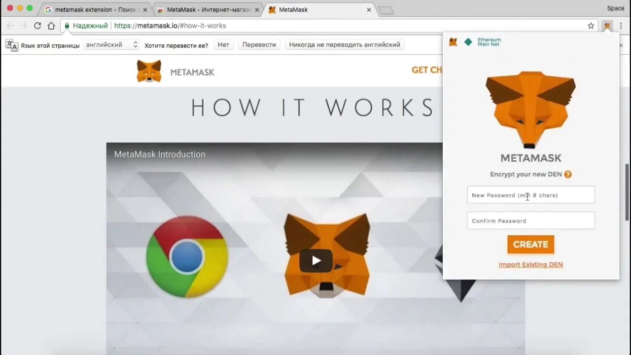
Task: Click the Space profile label in title bar
Action: point(615,8)
